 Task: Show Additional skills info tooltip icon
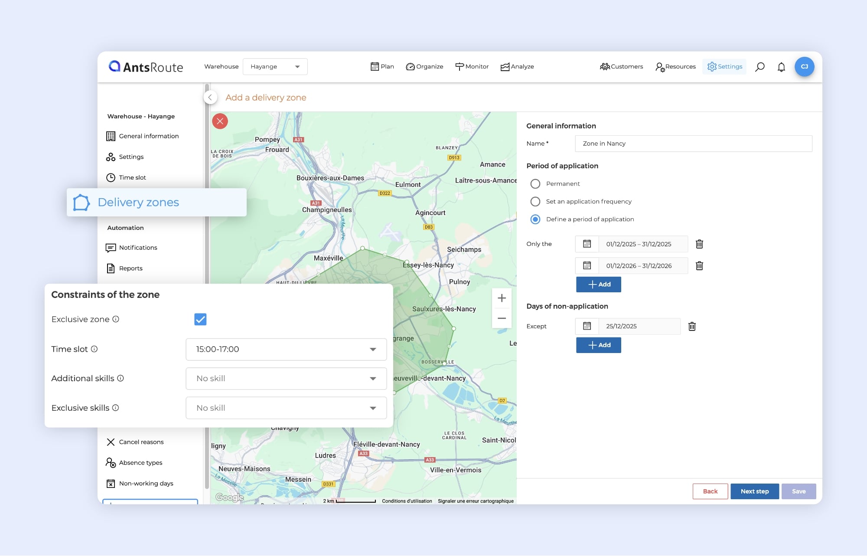pos(121,378)
